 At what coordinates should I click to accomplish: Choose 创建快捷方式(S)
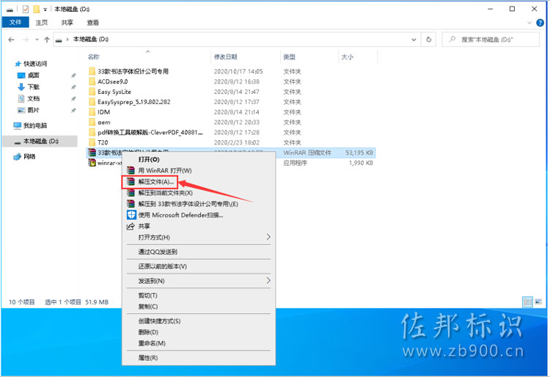(x=199, y=321)
